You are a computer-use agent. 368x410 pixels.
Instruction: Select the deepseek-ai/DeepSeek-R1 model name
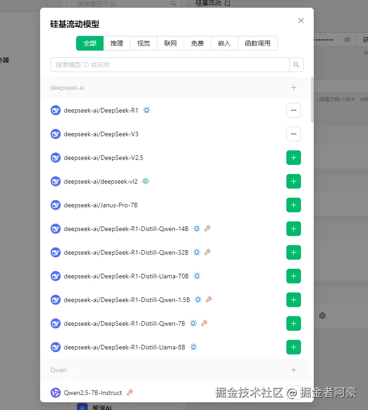coord(101,110)
